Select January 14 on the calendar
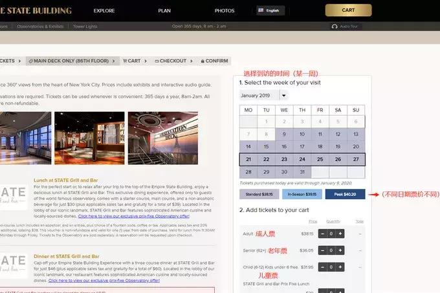 click(x=248, y=147)
